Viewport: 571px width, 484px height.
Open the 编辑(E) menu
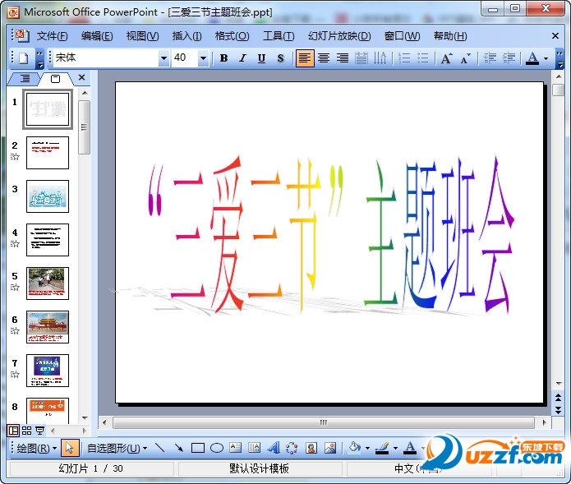pos(97,36)
